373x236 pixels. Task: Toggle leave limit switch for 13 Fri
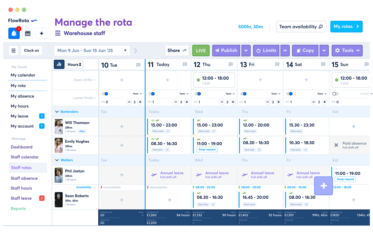(243, 94)
